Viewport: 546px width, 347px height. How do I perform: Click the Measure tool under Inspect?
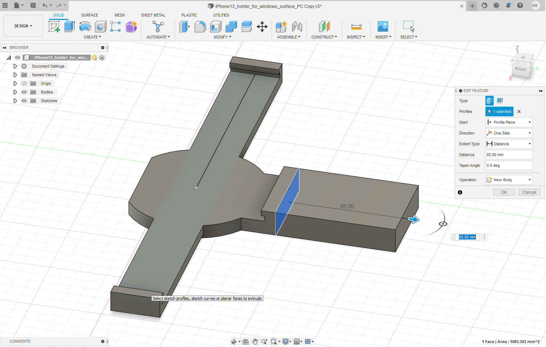point(356,27)
